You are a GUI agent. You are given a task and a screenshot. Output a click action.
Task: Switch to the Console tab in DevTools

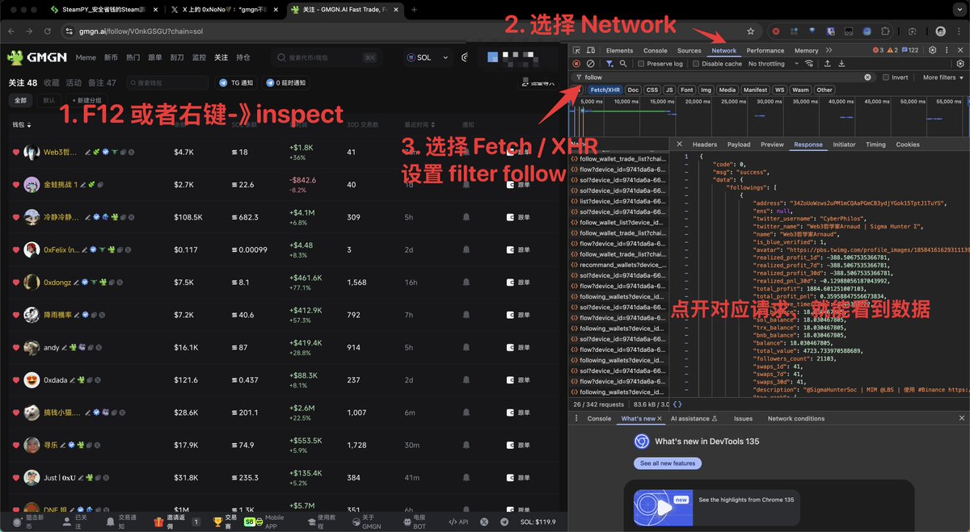click(x=656, y=50)
